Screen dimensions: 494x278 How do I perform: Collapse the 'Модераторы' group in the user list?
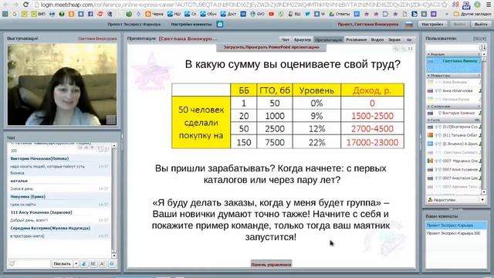(429, 76)
